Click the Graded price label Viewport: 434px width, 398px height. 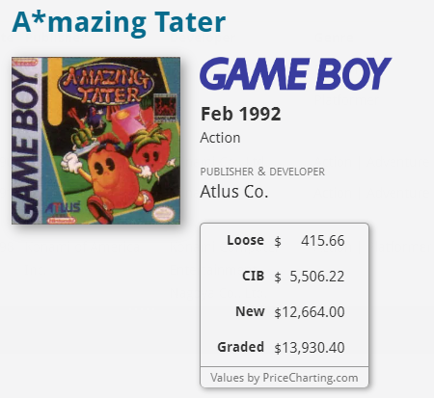coord(240,347)
